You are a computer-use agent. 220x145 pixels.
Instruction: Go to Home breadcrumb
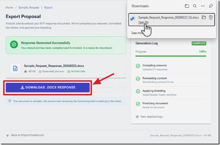(x=10, y=7)
